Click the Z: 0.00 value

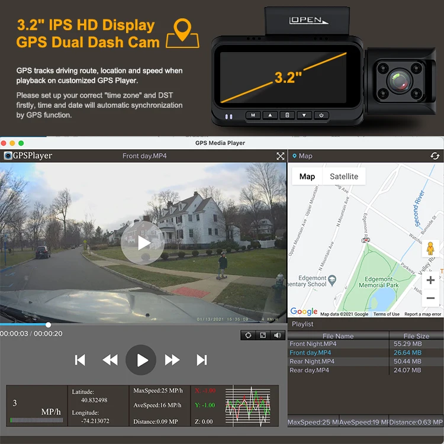(x=204, y=422)
